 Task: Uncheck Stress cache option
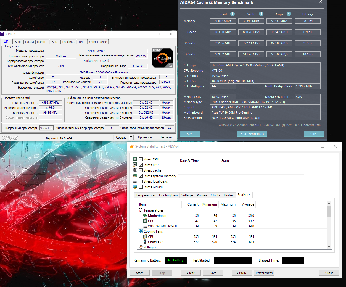[x=141, y=170]
